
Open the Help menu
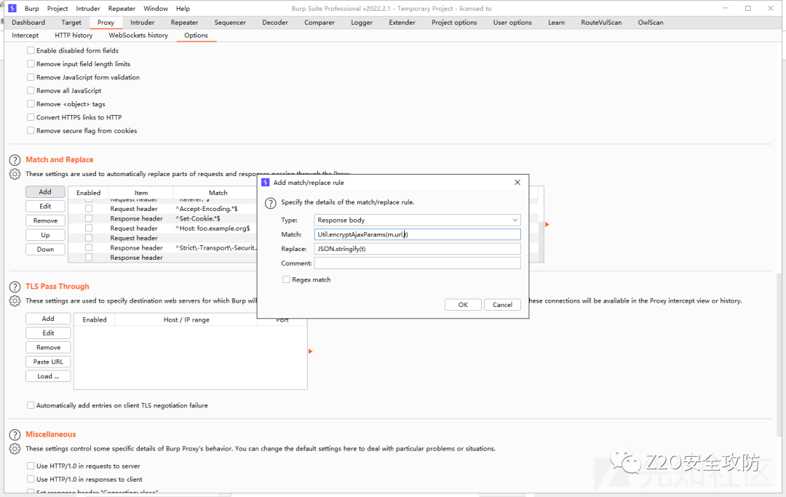tap(183, 9)
